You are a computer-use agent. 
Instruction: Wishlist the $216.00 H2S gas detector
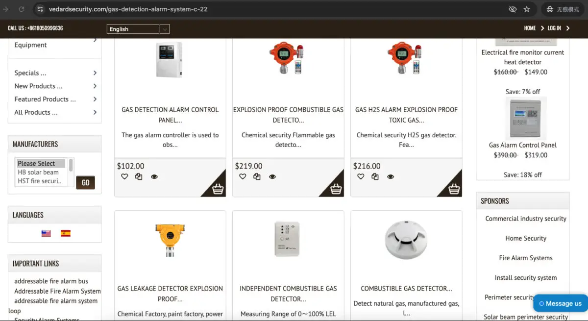361,176
